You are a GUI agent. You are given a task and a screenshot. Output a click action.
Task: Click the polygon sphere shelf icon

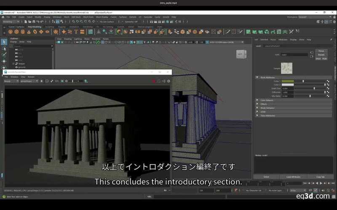tap(11, 32)
